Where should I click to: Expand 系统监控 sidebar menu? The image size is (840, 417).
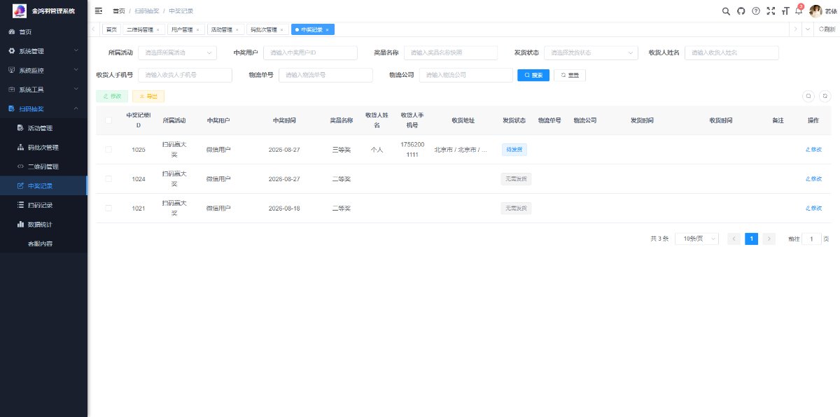(43, 70)
